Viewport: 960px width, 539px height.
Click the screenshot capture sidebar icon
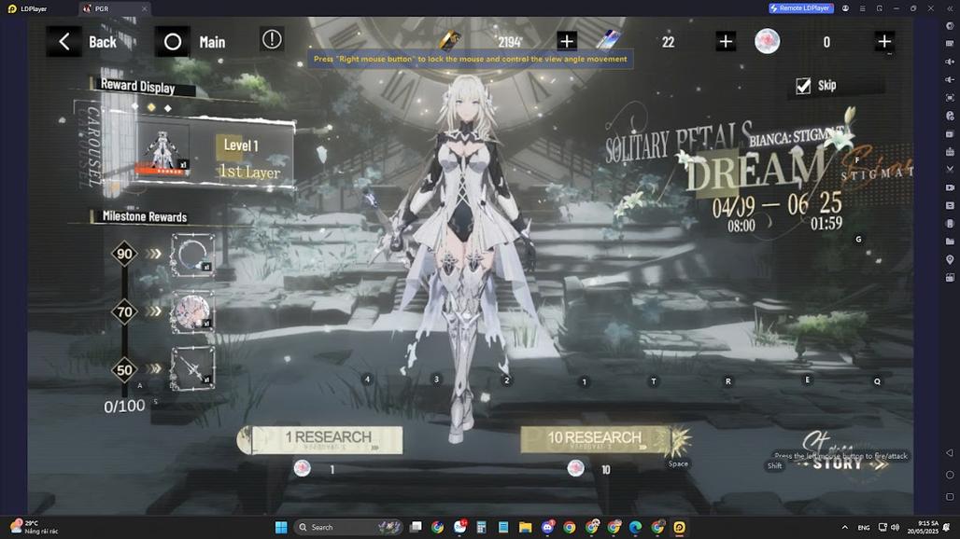pyautogui.click(x=950, y=98)
